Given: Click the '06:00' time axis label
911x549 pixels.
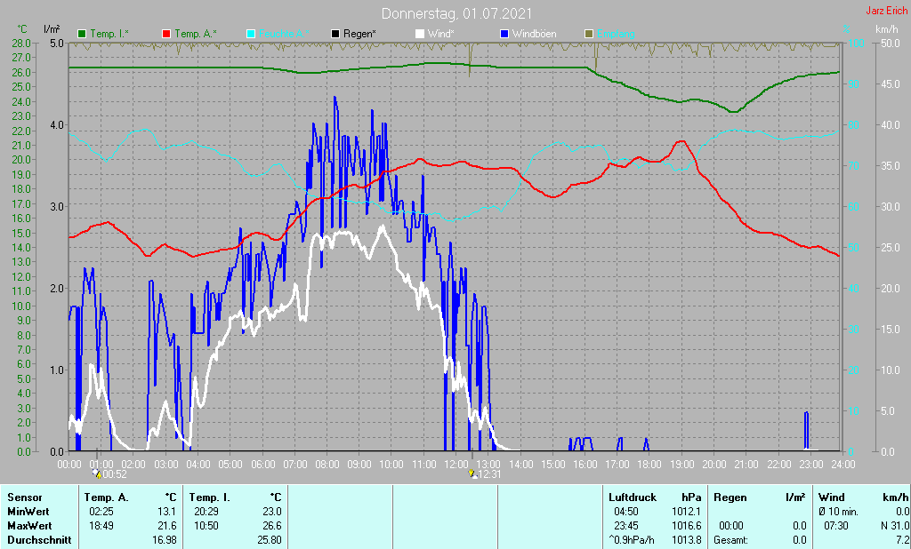Looking at the screenshot, I should 263,465.
